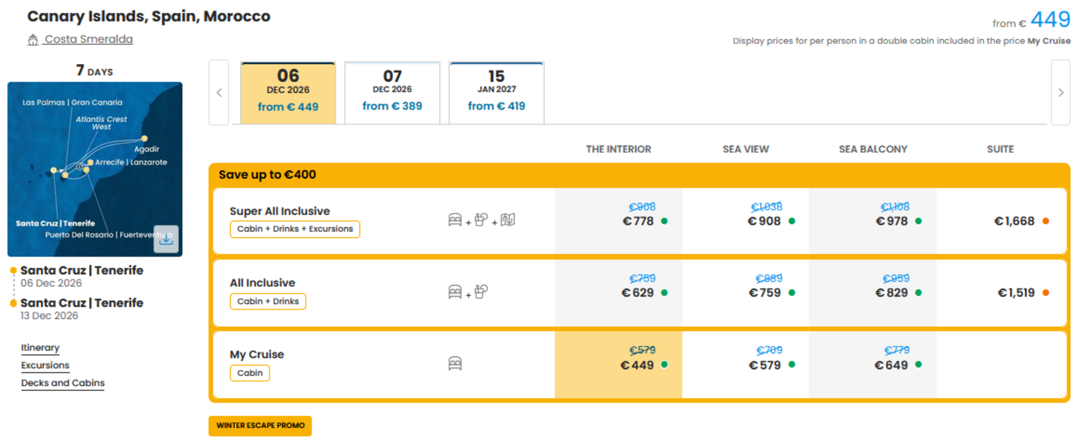
Task: Click the Winter Escape Promo badge
Action: (x=260, y=426)
